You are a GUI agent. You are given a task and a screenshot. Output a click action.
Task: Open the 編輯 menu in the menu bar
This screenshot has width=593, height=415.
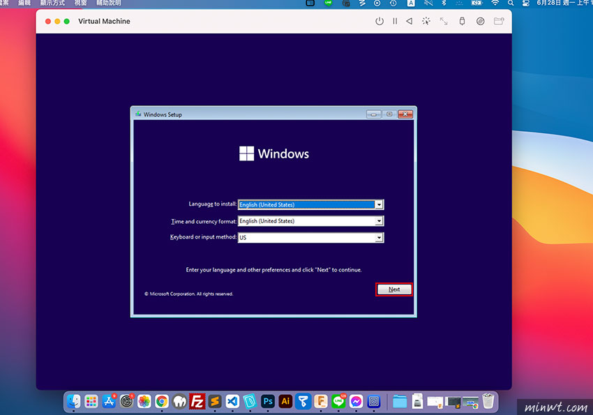(24, 3)
